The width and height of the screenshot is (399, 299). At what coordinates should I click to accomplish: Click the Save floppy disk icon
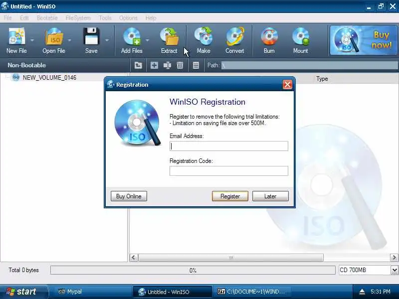(91, 37)
